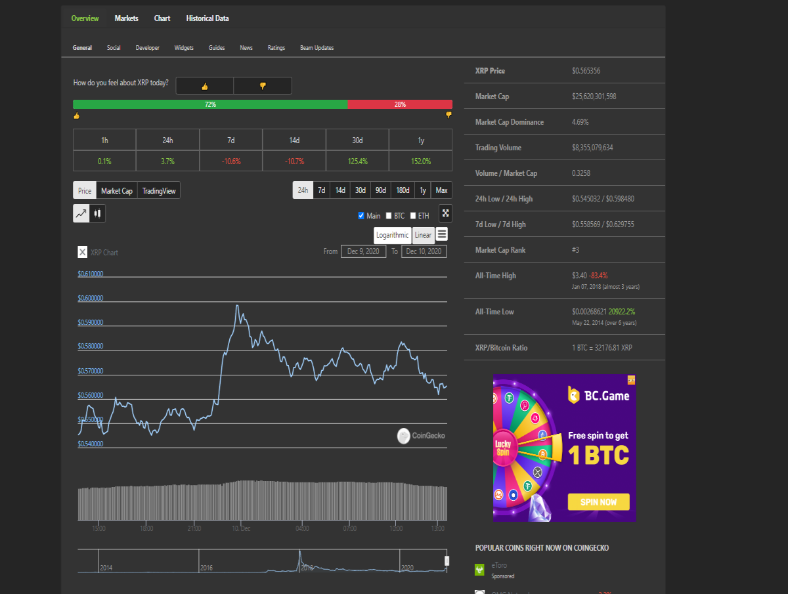Click the eToro sponsored coin icon
This screenshot has width=788, height=594.
click(x=480, y=570)
